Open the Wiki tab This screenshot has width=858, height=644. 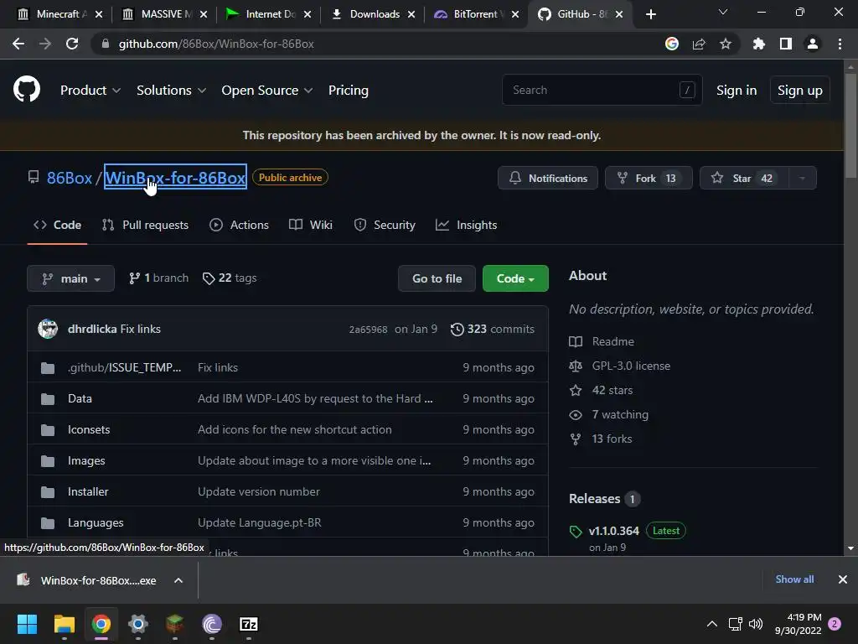tap(311, 225)
